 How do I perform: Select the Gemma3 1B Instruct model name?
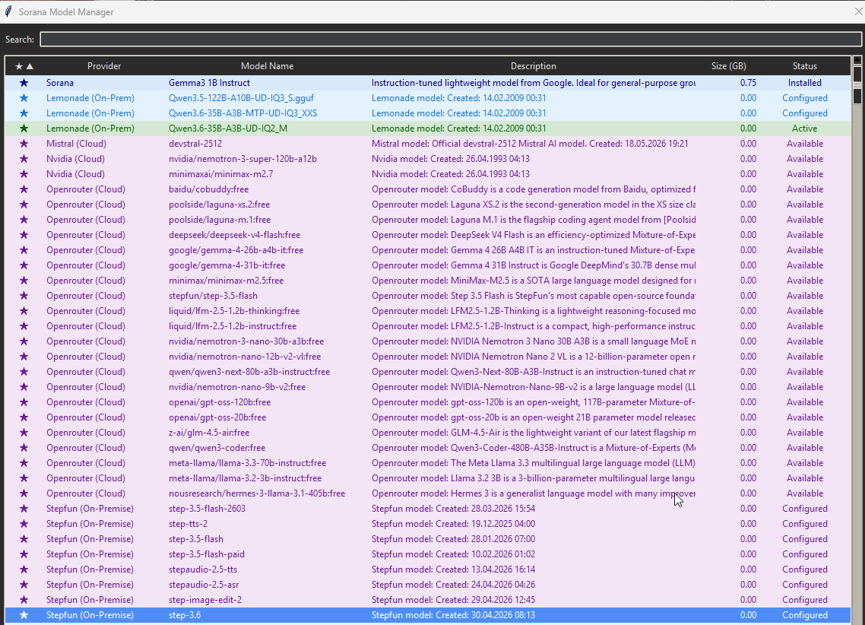click(x=209, y=83)
